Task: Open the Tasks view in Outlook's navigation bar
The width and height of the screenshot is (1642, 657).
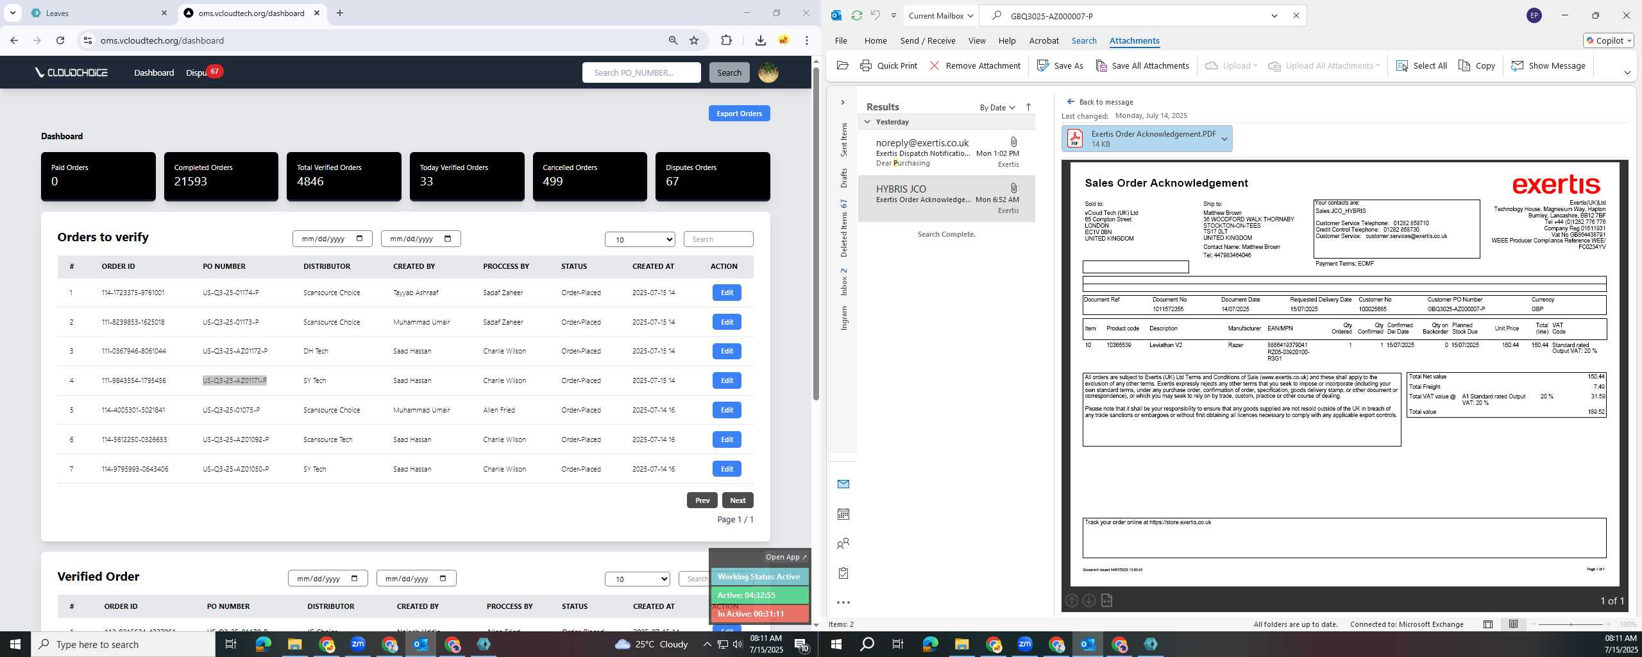Action: click(843, 573)
